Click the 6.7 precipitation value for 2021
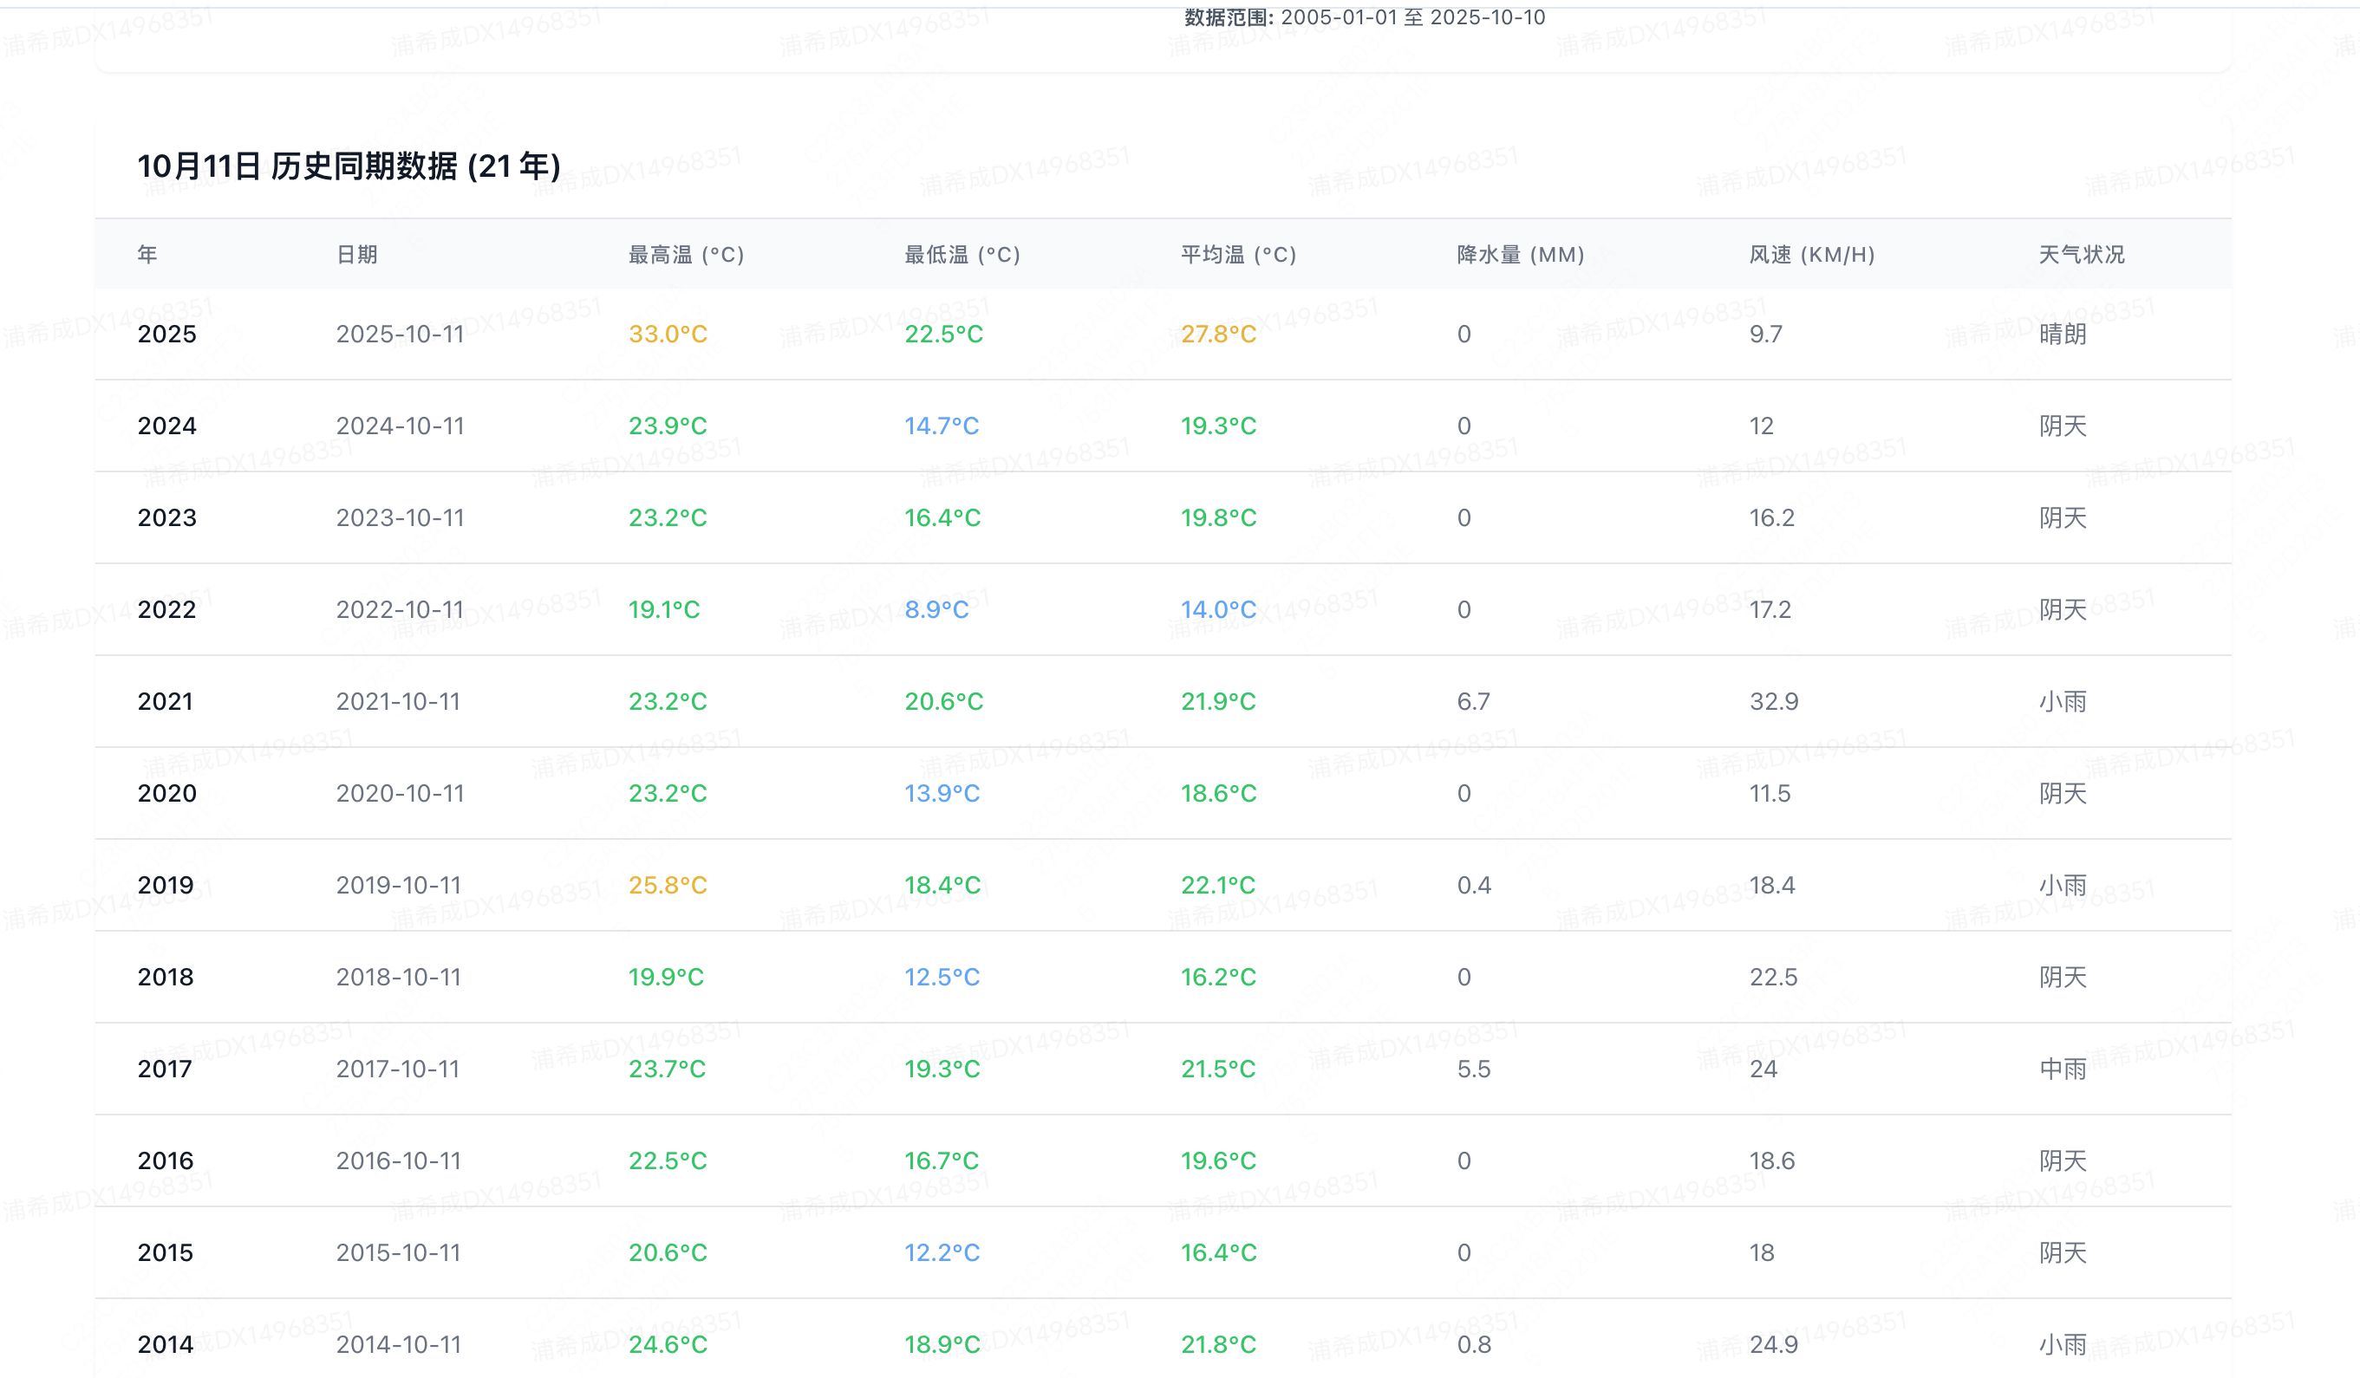2360x1378 pixels. (1473, 701)
